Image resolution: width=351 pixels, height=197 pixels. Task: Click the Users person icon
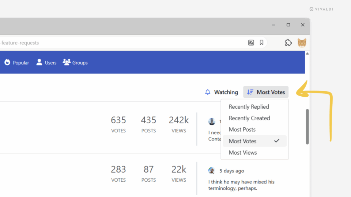pyautogui.click(x=39, y=62)
